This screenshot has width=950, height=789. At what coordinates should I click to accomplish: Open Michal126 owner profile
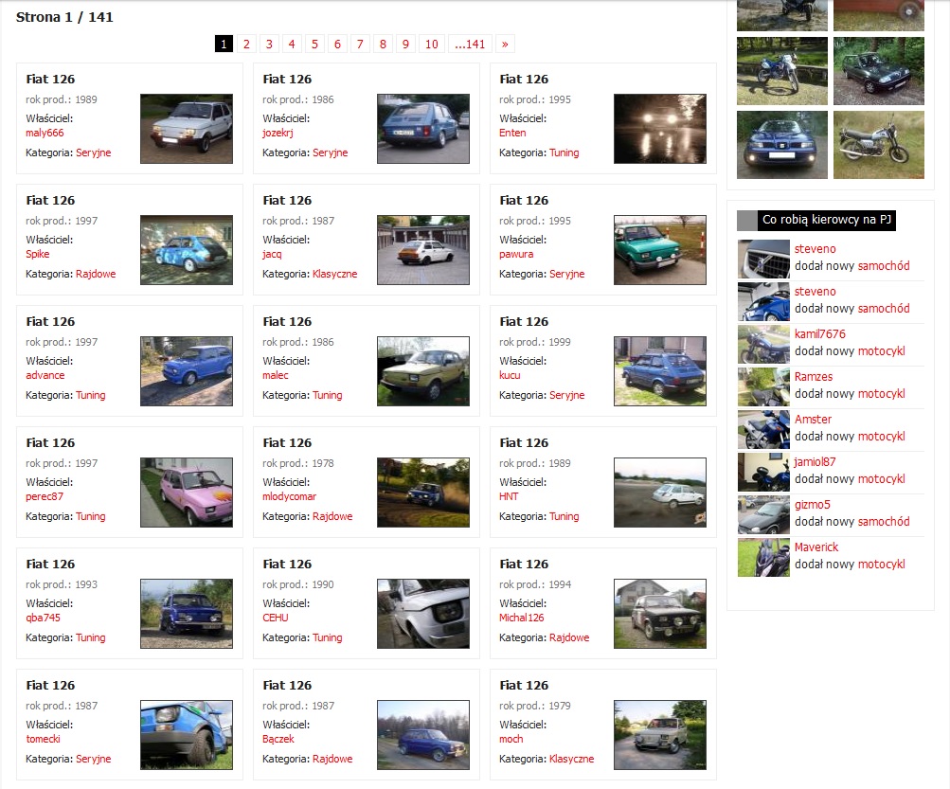[x=522, y=618]
